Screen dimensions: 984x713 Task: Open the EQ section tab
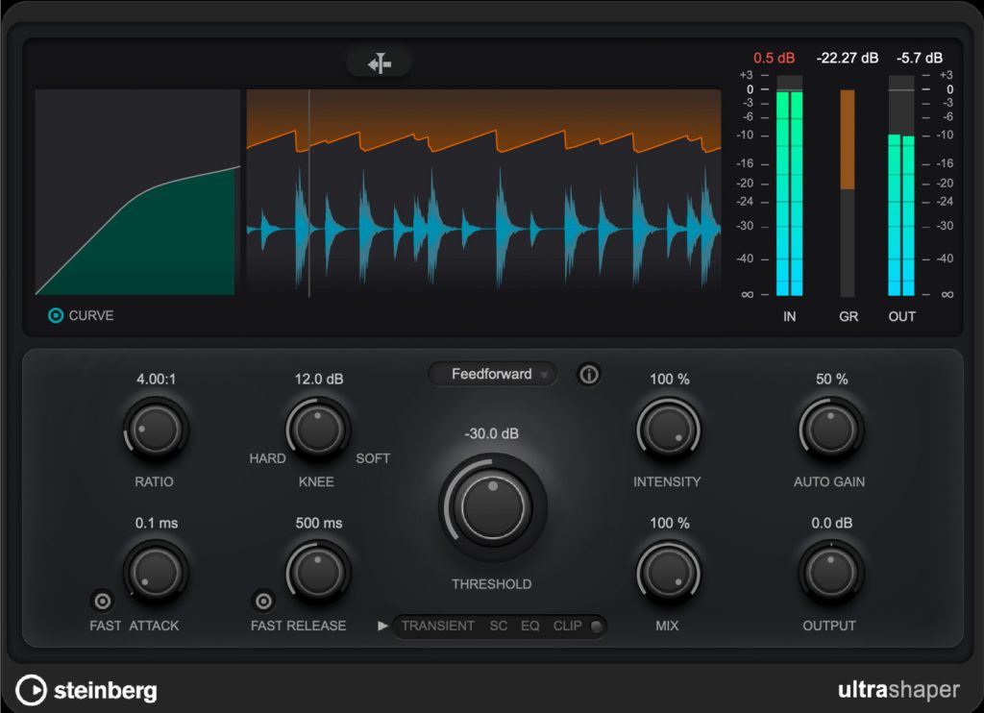click(x=530, y=627)
